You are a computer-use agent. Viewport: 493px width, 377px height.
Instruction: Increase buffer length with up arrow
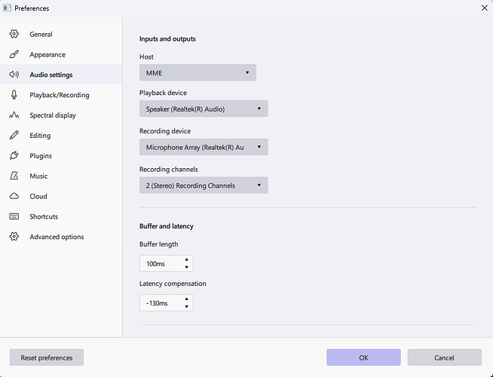(x=186, y=259)
